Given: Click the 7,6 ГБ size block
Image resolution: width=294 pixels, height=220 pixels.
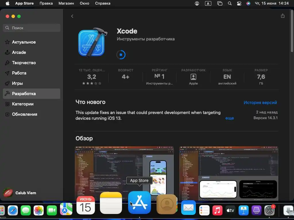Looking at the screenshot, I should point(261,77).
